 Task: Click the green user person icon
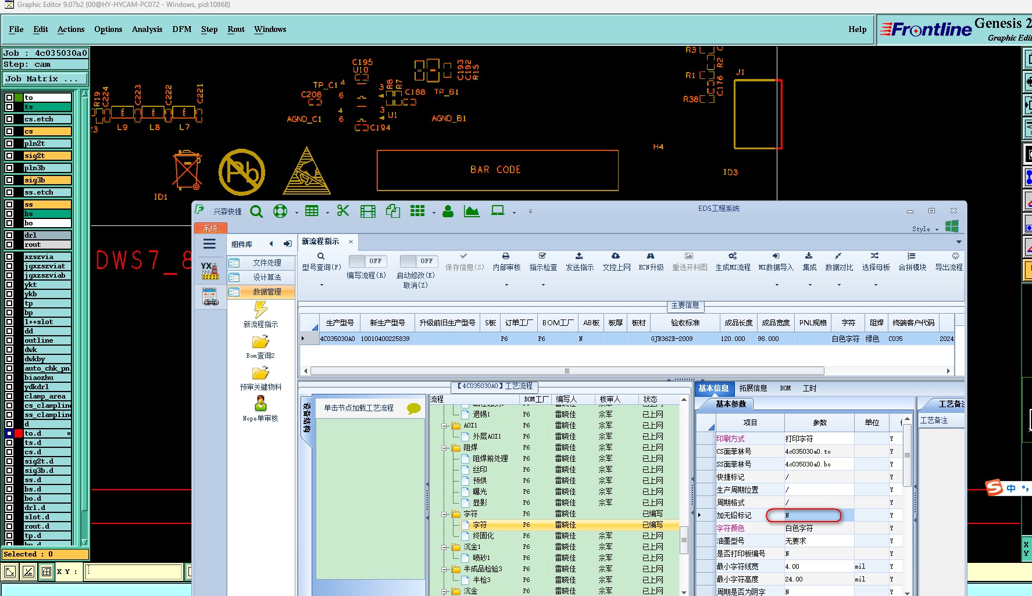(x=448, y=211)
